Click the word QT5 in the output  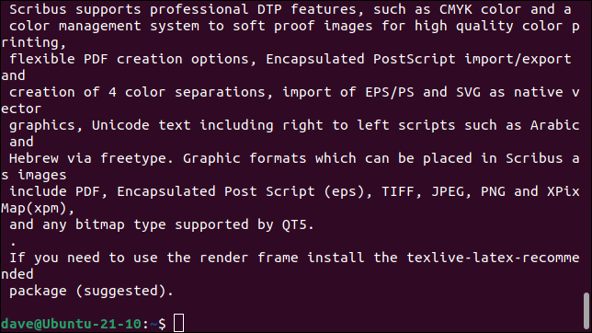294,224
